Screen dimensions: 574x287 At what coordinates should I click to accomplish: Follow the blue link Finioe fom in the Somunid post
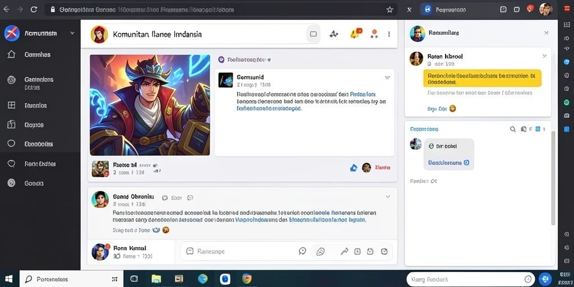[363, 94]
